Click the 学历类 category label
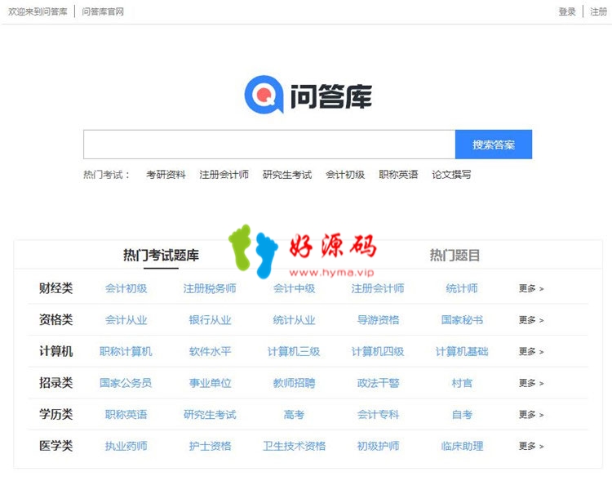This screenshot has height=503, width=612. [x=55, y=414]
